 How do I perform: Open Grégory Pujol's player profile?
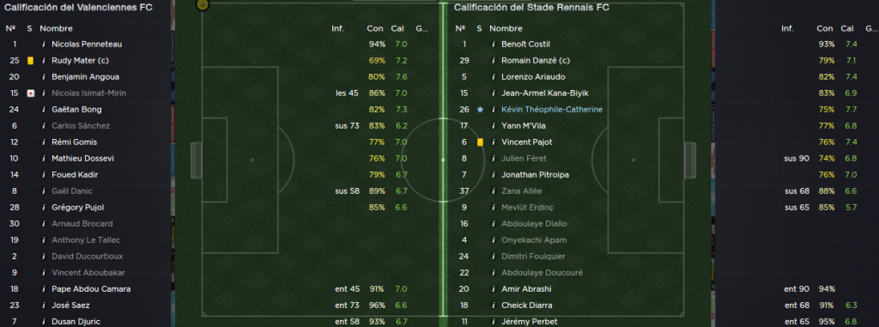77,207
